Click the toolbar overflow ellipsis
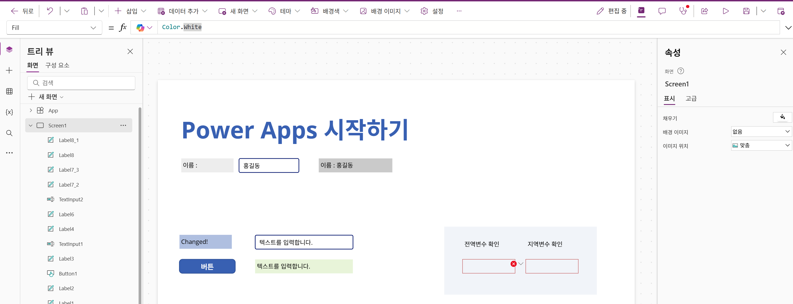This screenshot has width=793, height=304. (459, 11)
